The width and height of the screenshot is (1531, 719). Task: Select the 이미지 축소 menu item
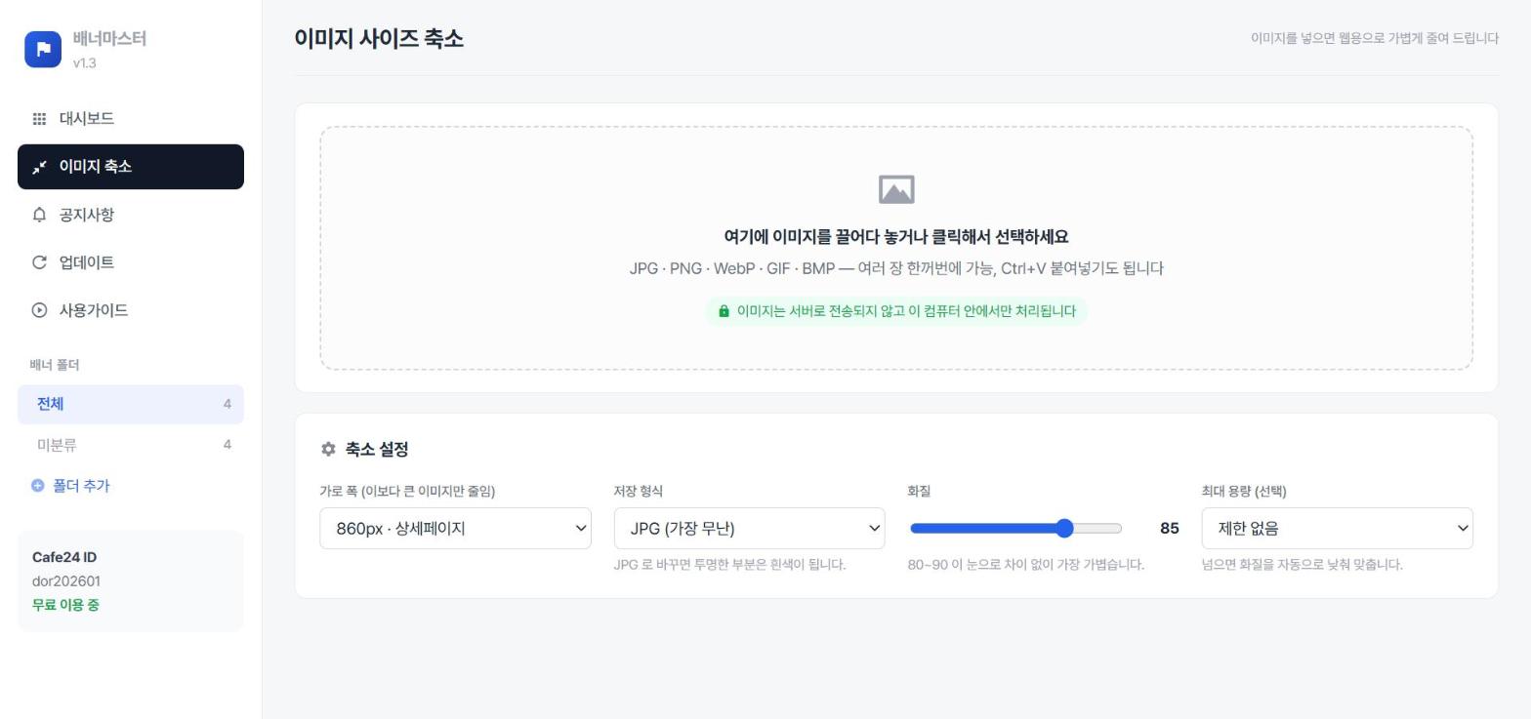131,167
